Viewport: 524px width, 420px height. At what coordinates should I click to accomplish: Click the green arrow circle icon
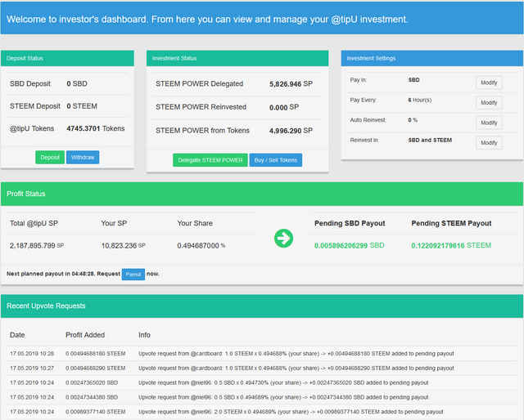point(283,238)
